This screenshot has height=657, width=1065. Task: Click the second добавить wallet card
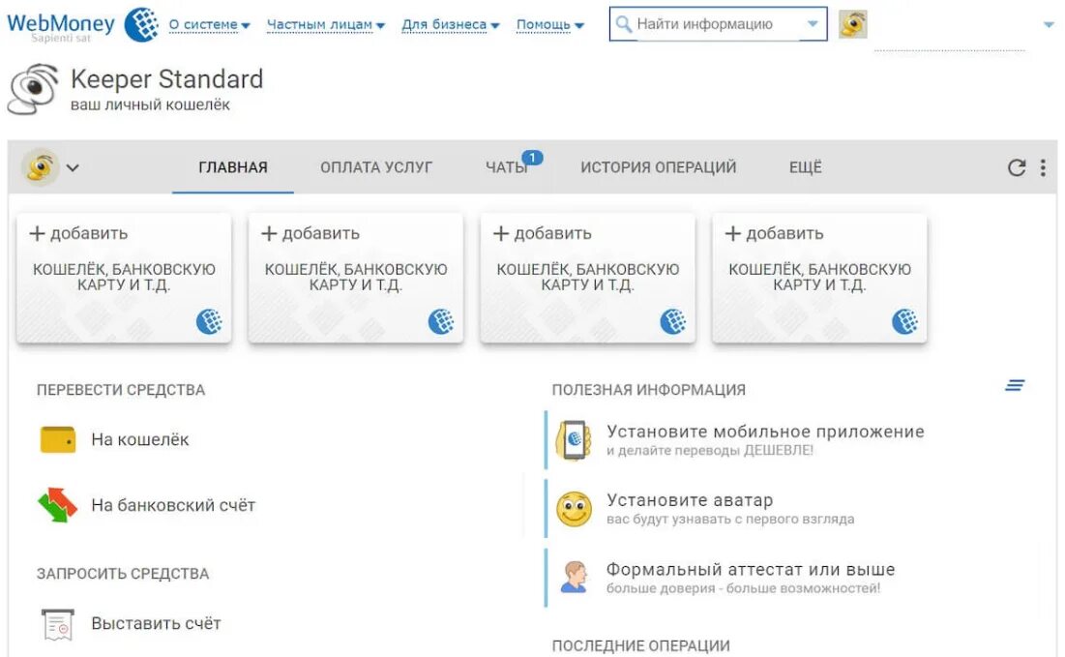pos(356,278)
